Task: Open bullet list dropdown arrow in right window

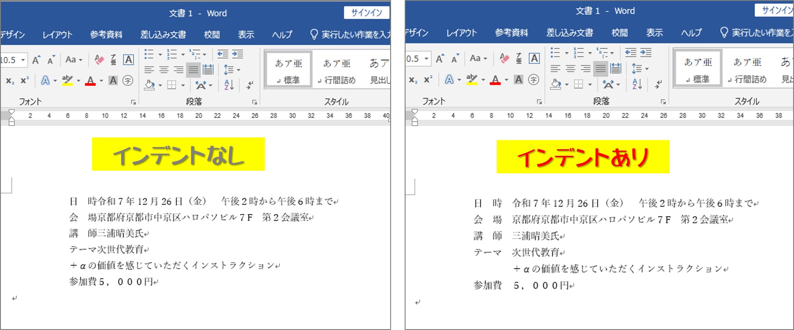Action: pos(566,53)
